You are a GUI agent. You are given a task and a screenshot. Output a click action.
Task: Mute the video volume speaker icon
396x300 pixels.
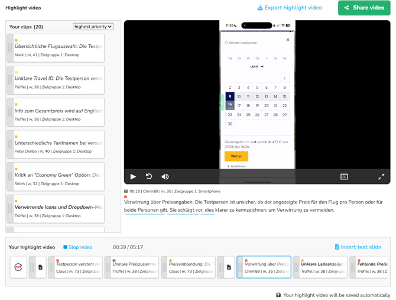click(165, 176)
